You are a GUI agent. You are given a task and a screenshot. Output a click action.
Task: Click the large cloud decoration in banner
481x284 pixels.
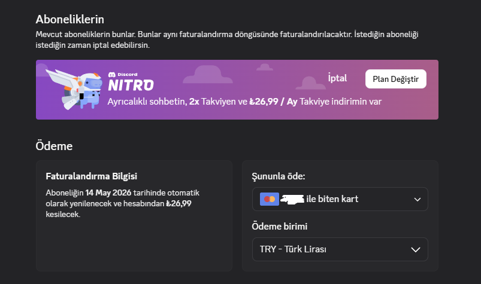tap(208, 74)
